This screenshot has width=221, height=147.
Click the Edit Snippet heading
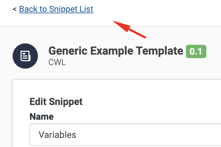pyautogui.click(x=56, y=102)
